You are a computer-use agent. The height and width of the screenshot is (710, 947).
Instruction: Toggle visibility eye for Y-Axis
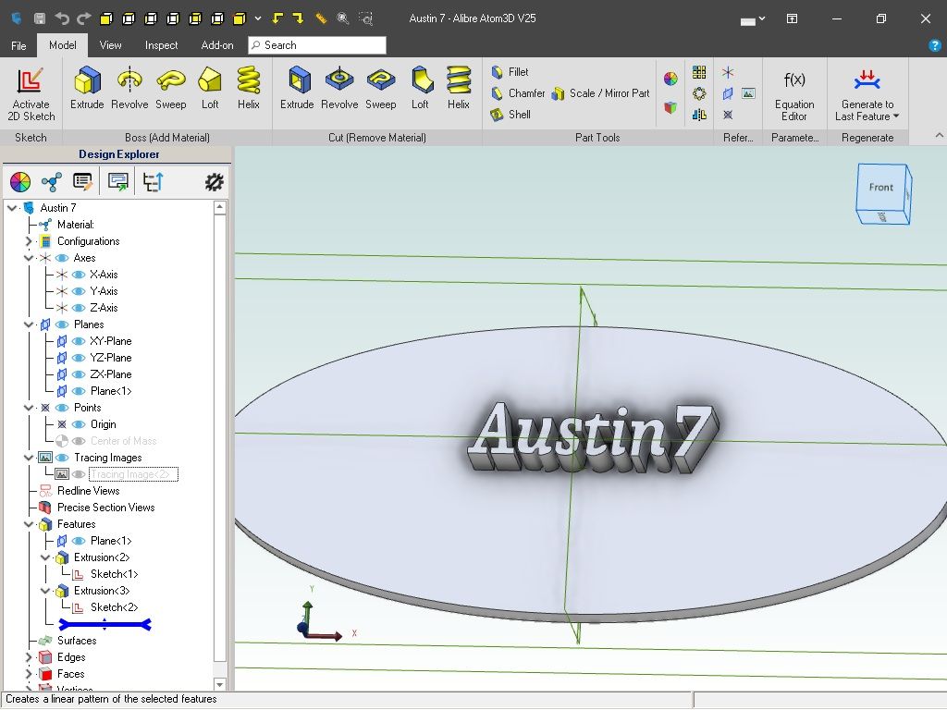tap(79, 291)
